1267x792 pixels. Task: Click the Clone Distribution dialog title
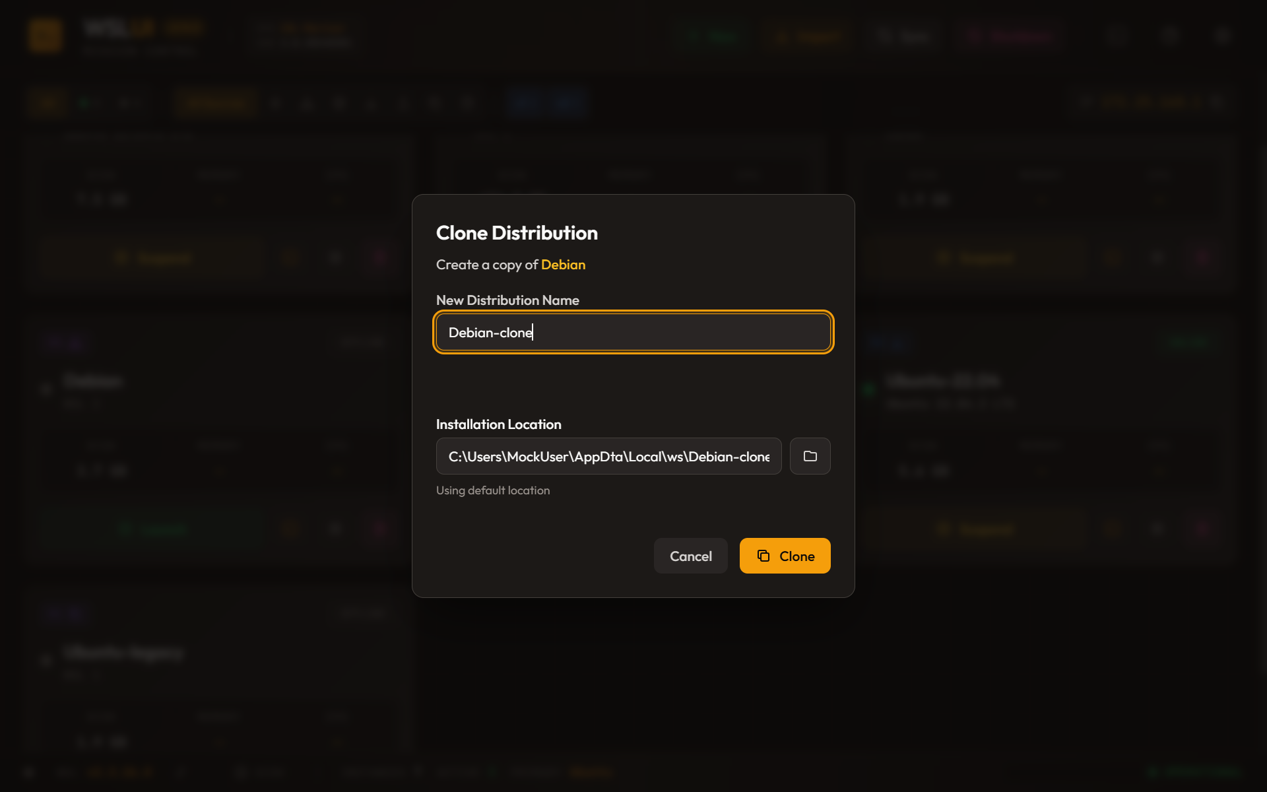[517, 233]
